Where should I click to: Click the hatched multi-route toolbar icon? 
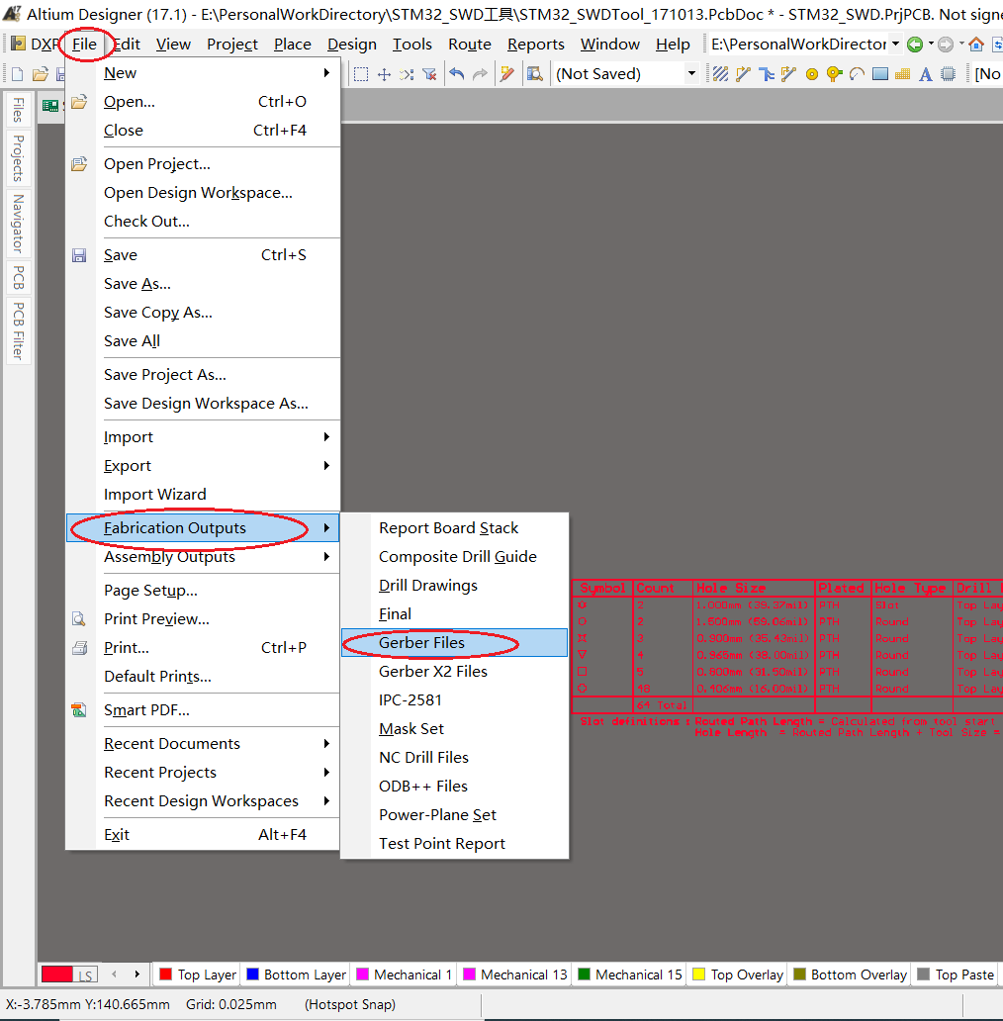(x=720, y=74)
